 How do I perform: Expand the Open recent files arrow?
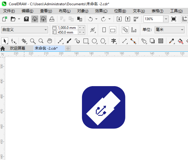tap(19, 19)
